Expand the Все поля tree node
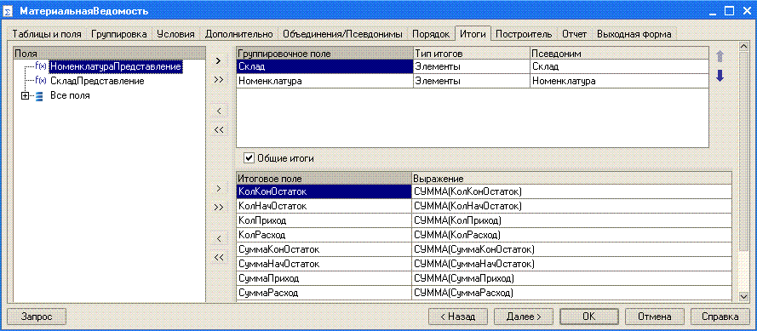 tap(25, 96)
